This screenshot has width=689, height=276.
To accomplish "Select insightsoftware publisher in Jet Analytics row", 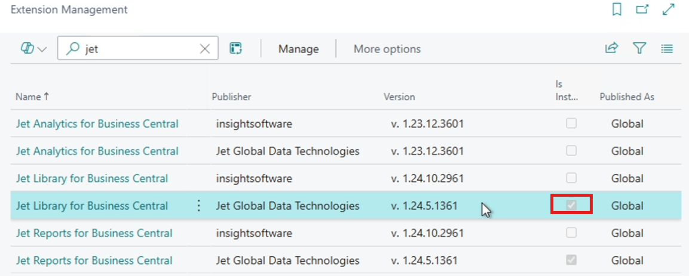I will [x=254, y=124].
